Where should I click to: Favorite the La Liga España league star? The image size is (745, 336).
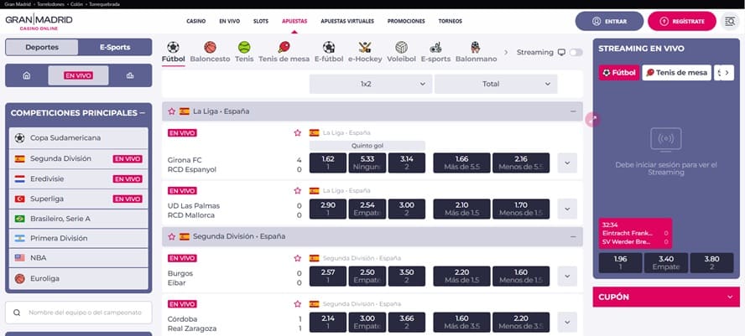[x=172, y=111]
